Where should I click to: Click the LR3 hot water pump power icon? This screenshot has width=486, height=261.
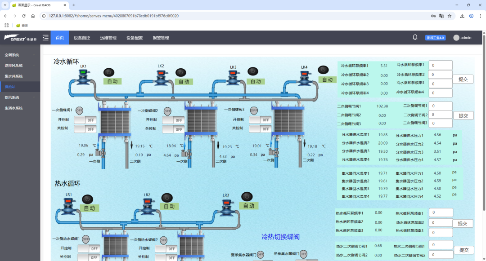[x=247, y=196]
